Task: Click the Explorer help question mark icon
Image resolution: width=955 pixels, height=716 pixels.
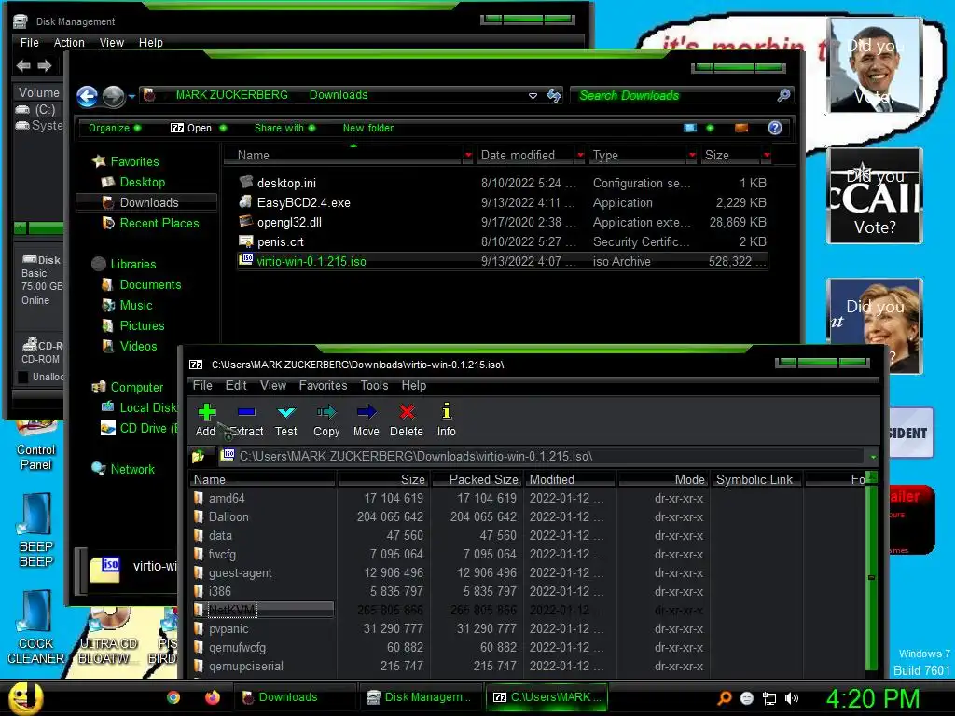Action: (x=775, y=128)
